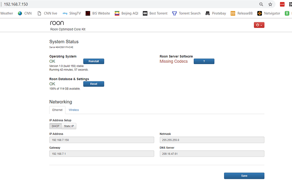Open the BIS Website bookmark

(98, 14)
